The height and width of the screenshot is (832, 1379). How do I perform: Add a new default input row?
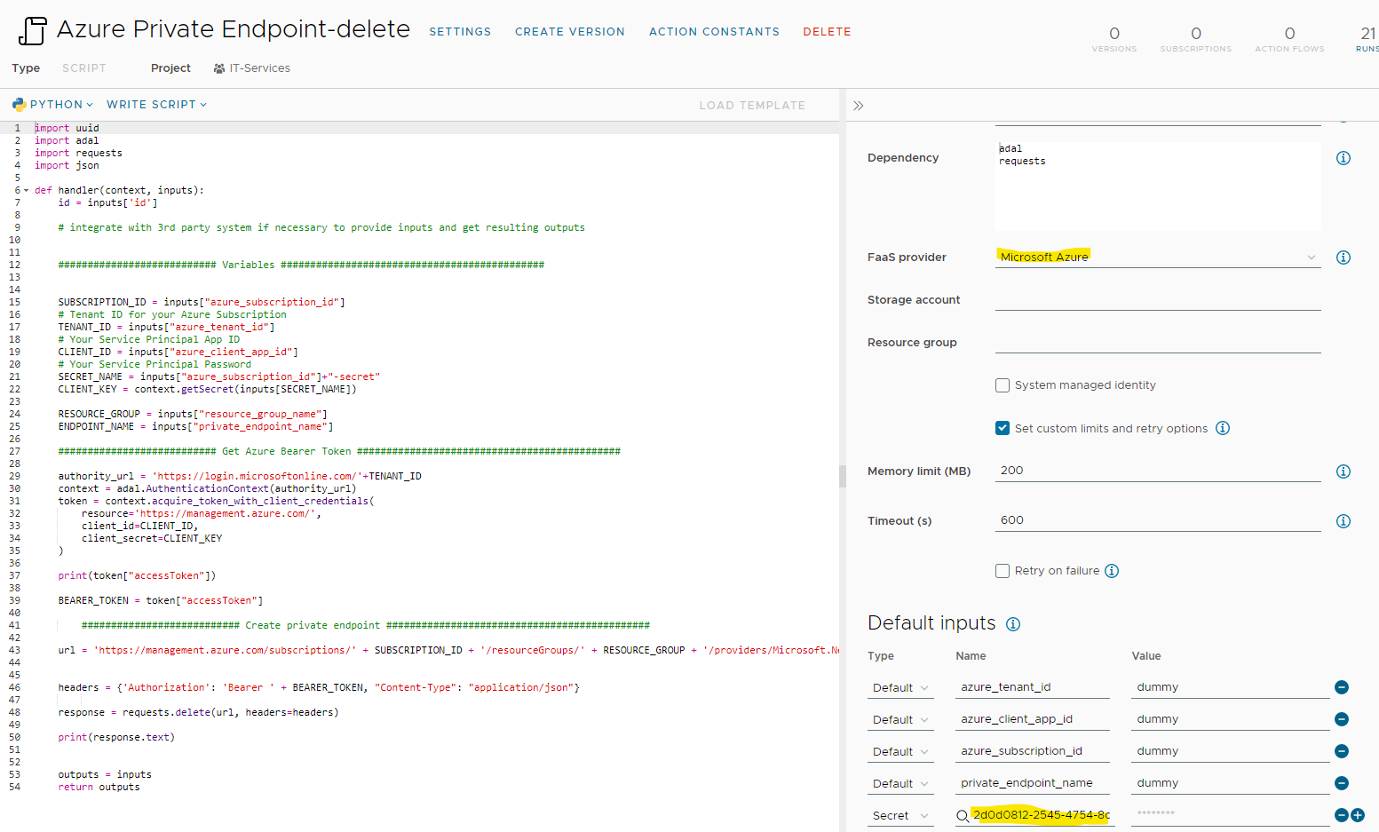(x=1358, y=815)
